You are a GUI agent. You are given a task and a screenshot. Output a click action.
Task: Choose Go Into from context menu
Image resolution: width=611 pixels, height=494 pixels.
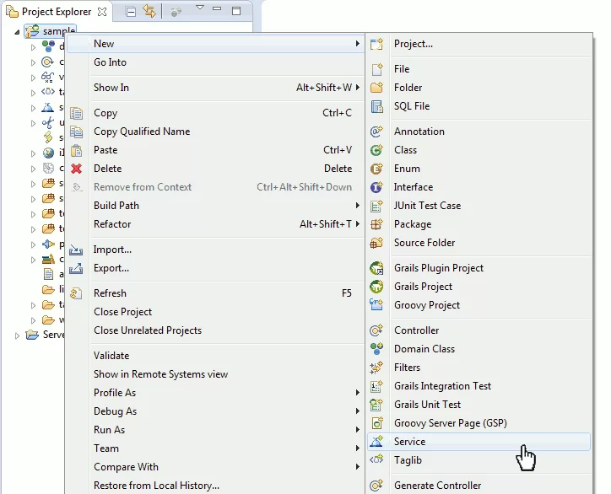tap(215, 62)
